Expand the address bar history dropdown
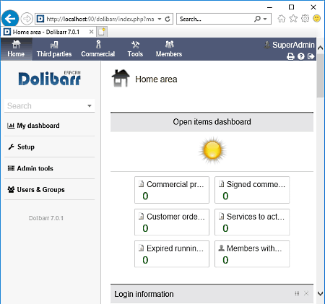325x304 pixels. point(160,19)
